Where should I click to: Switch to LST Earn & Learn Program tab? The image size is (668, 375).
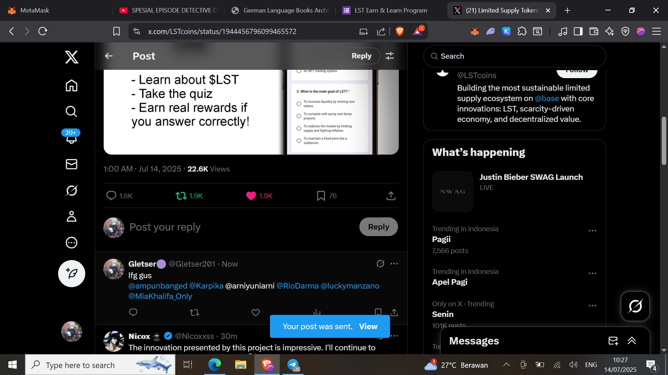point(391,10)
